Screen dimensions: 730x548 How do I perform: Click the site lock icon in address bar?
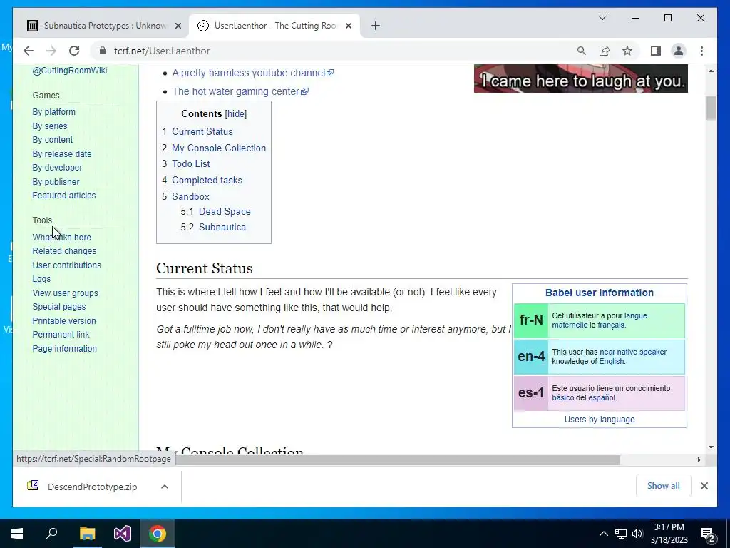[103, 51]
